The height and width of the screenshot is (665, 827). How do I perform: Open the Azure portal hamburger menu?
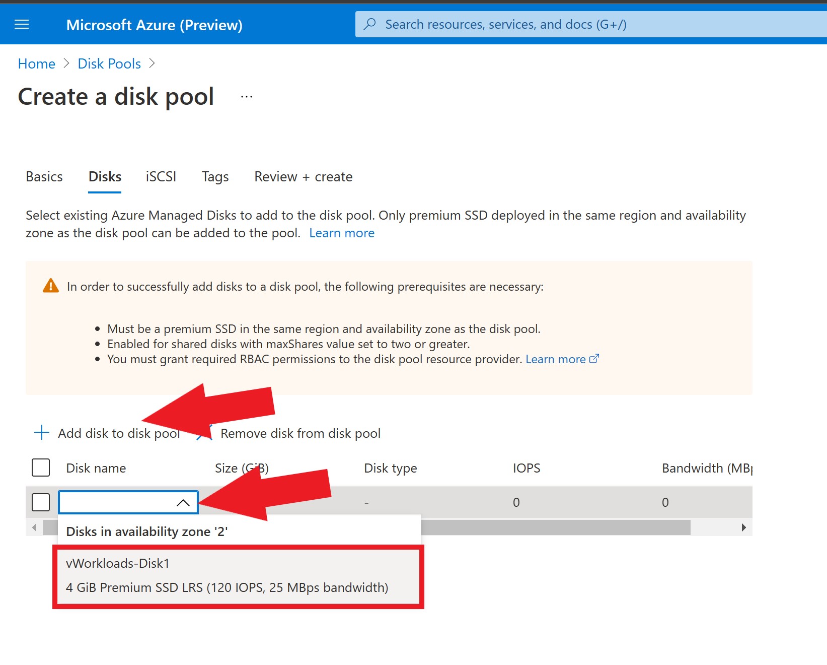(21, 24)
